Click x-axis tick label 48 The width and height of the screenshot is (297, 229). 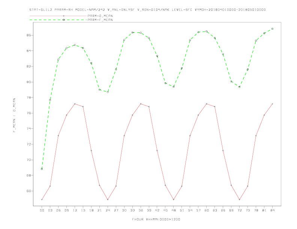(x=174, y=210)
